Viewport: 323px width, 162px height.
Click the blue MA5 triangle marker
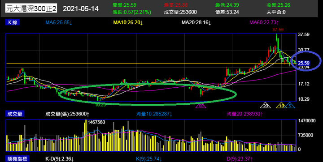(x=290, y=105)
